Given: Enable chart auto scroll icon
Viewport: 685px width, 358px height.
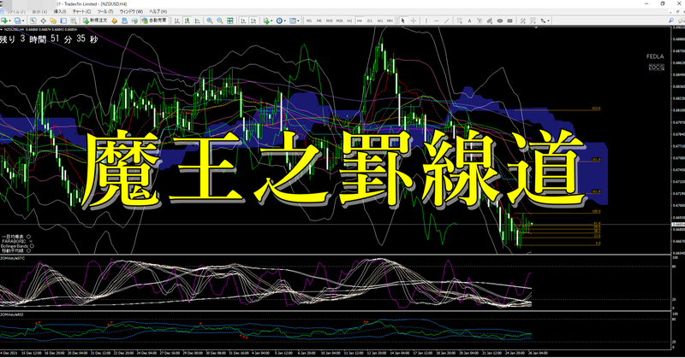Looking at the screenshot, I should [x=243, y=21].
